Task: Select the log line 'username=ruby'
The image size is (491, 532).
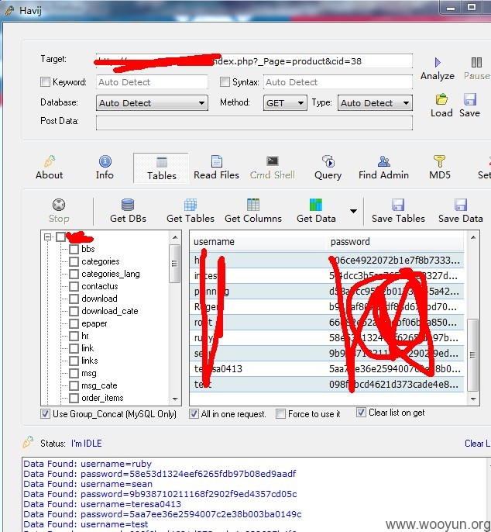Action: 88,464
